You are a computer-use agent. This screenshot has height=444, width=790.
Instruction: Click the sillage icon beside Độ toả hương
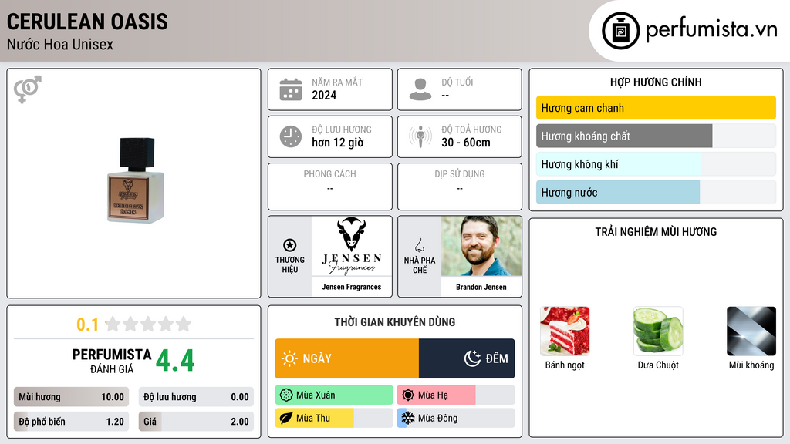click(420, 136)
